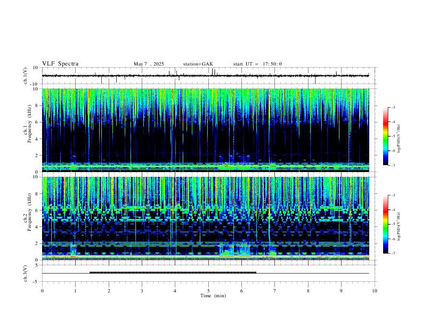This screenshot has width=422, height=326.
Task: Click the "Time (min)" axis title
Action: [x=213, y=296]
